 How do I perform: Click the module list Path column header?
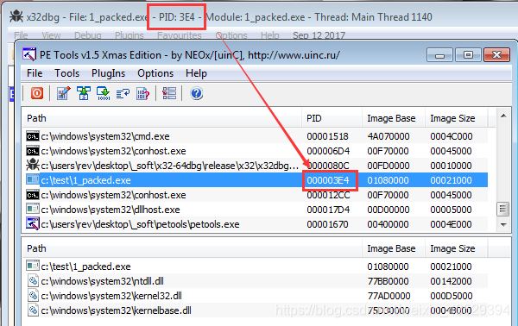click(193, 248)
